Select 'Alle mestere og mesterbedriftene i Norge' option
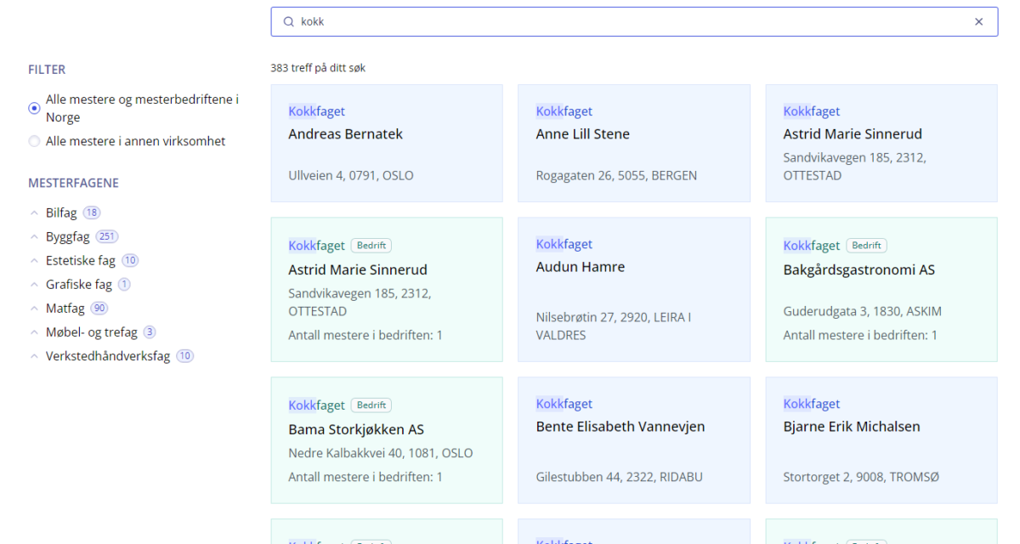The width and height of the screenshot is (1020, 544). (x=34, y=109)
